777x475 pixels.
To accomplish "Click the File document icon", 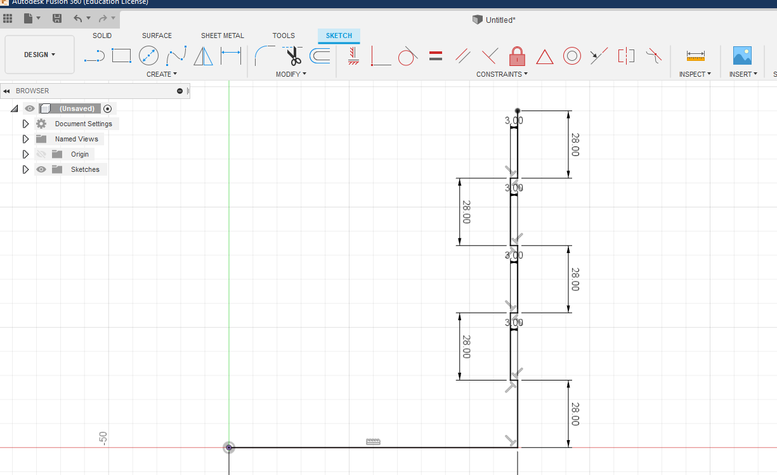I will tap(28, 18).
